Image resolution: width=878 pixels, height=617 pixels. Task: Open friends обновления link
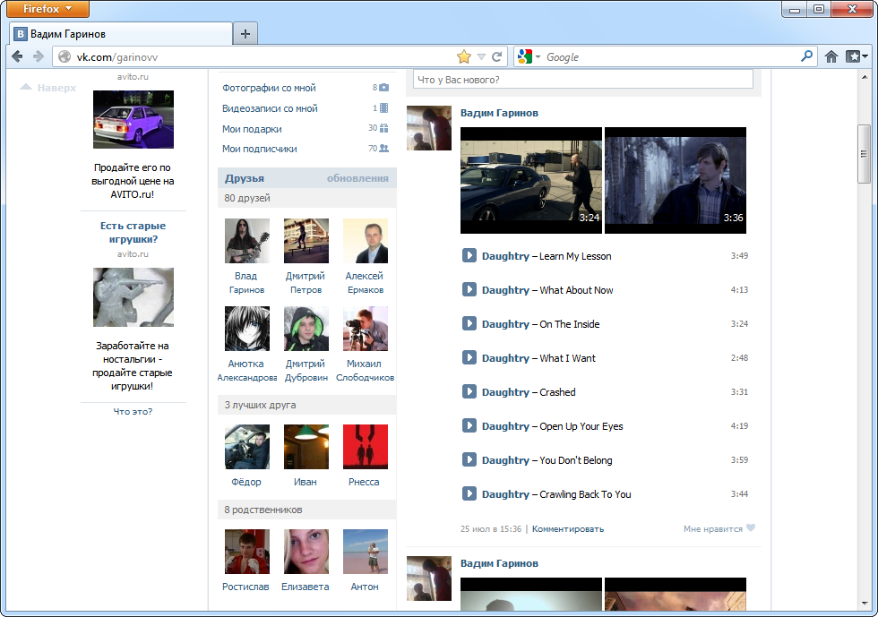[357, 178]
